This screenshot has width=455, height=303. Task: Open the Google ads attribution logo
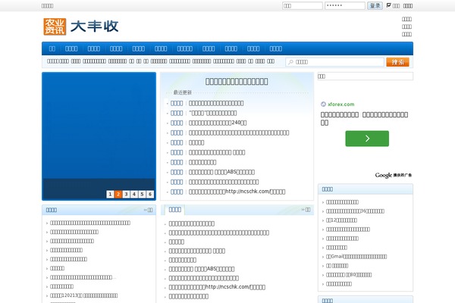click(x=394, y=175)
